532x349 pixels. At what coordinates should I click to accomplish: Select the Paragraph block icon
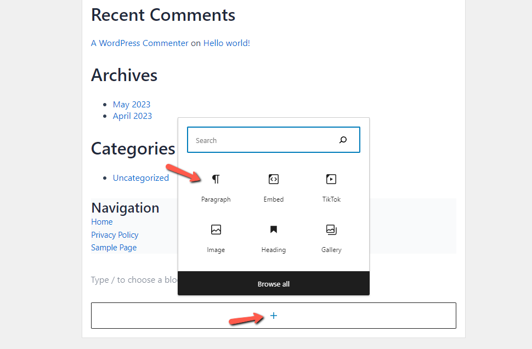click(216, 179)
